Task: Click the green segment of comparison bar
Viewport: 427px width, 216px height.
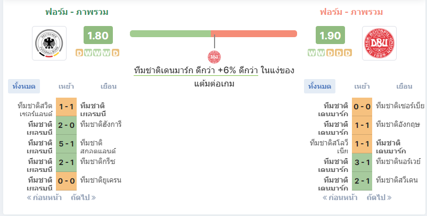Action: pos(170,33)
